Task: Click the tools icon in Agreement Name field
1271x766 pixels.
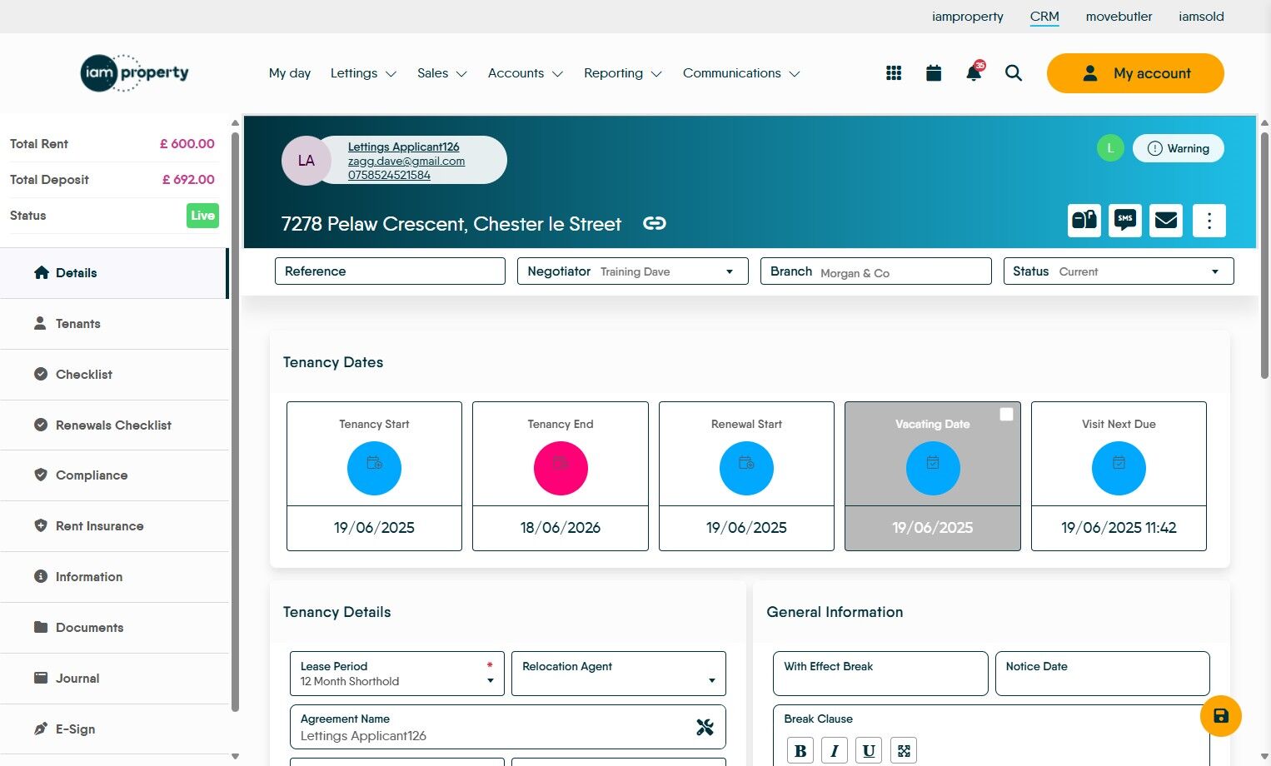Action: 705,726
